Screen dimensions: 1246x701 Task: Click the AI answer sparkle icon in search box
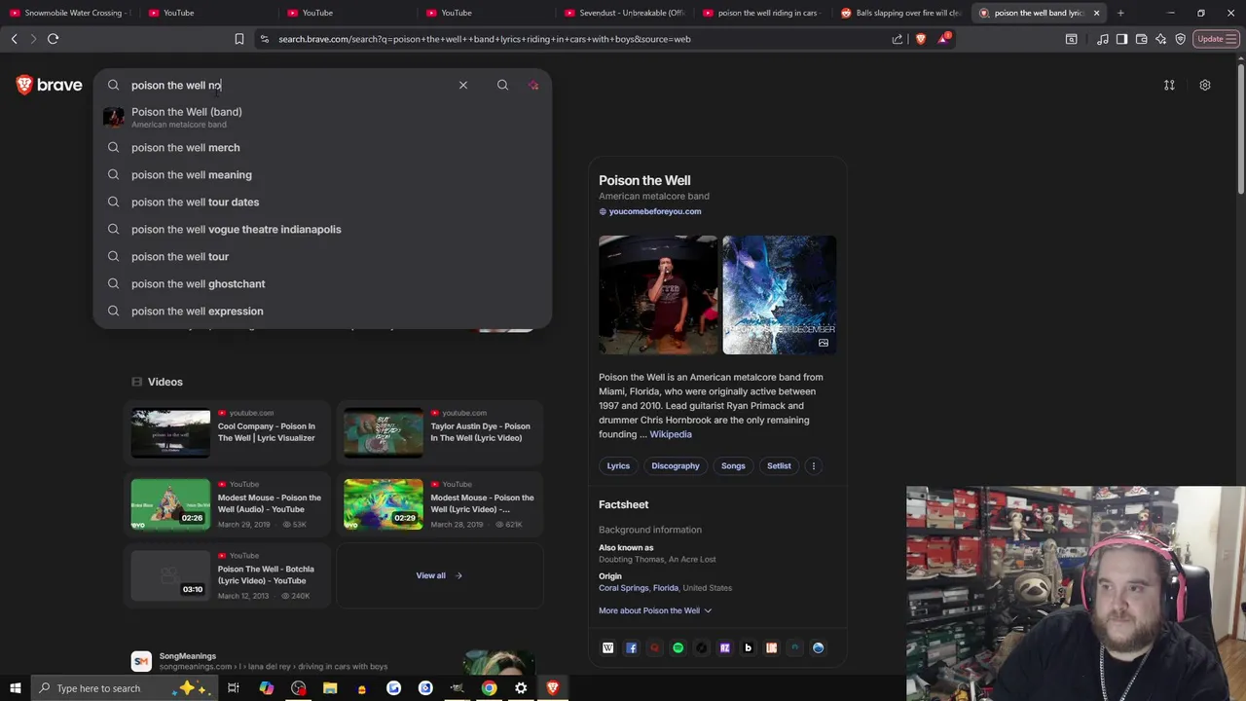533,85
